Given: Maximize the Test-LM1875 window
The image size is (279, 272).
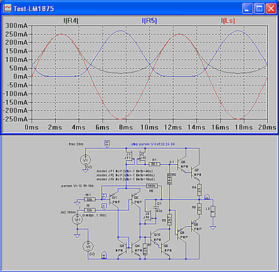Looking at the screenshot, I should click(x=259, y=9).
